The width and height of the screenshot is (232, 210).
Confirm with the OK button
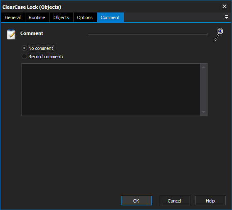tap(136, 201)
